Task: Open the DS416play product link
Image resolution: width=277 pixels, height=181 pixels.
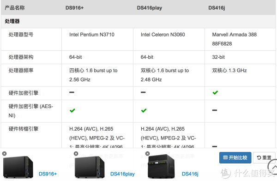Action: pos(122,174)
